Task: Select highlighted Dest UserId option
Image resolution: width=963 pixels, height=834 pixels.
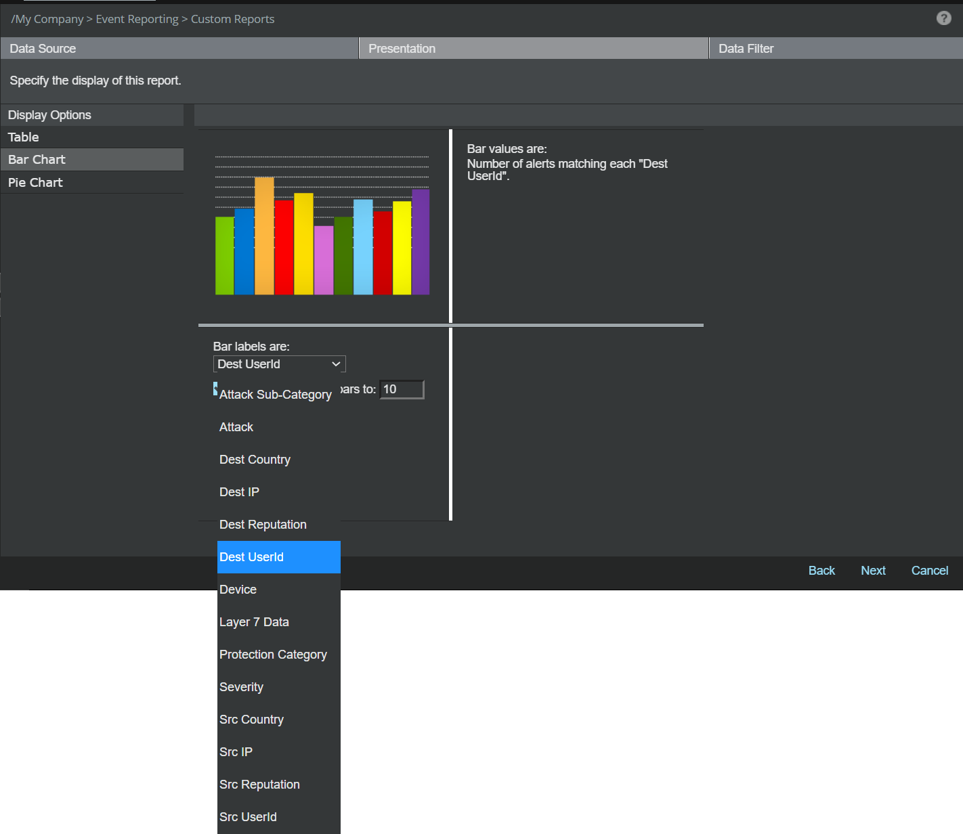Action: [x=278, y=557]
